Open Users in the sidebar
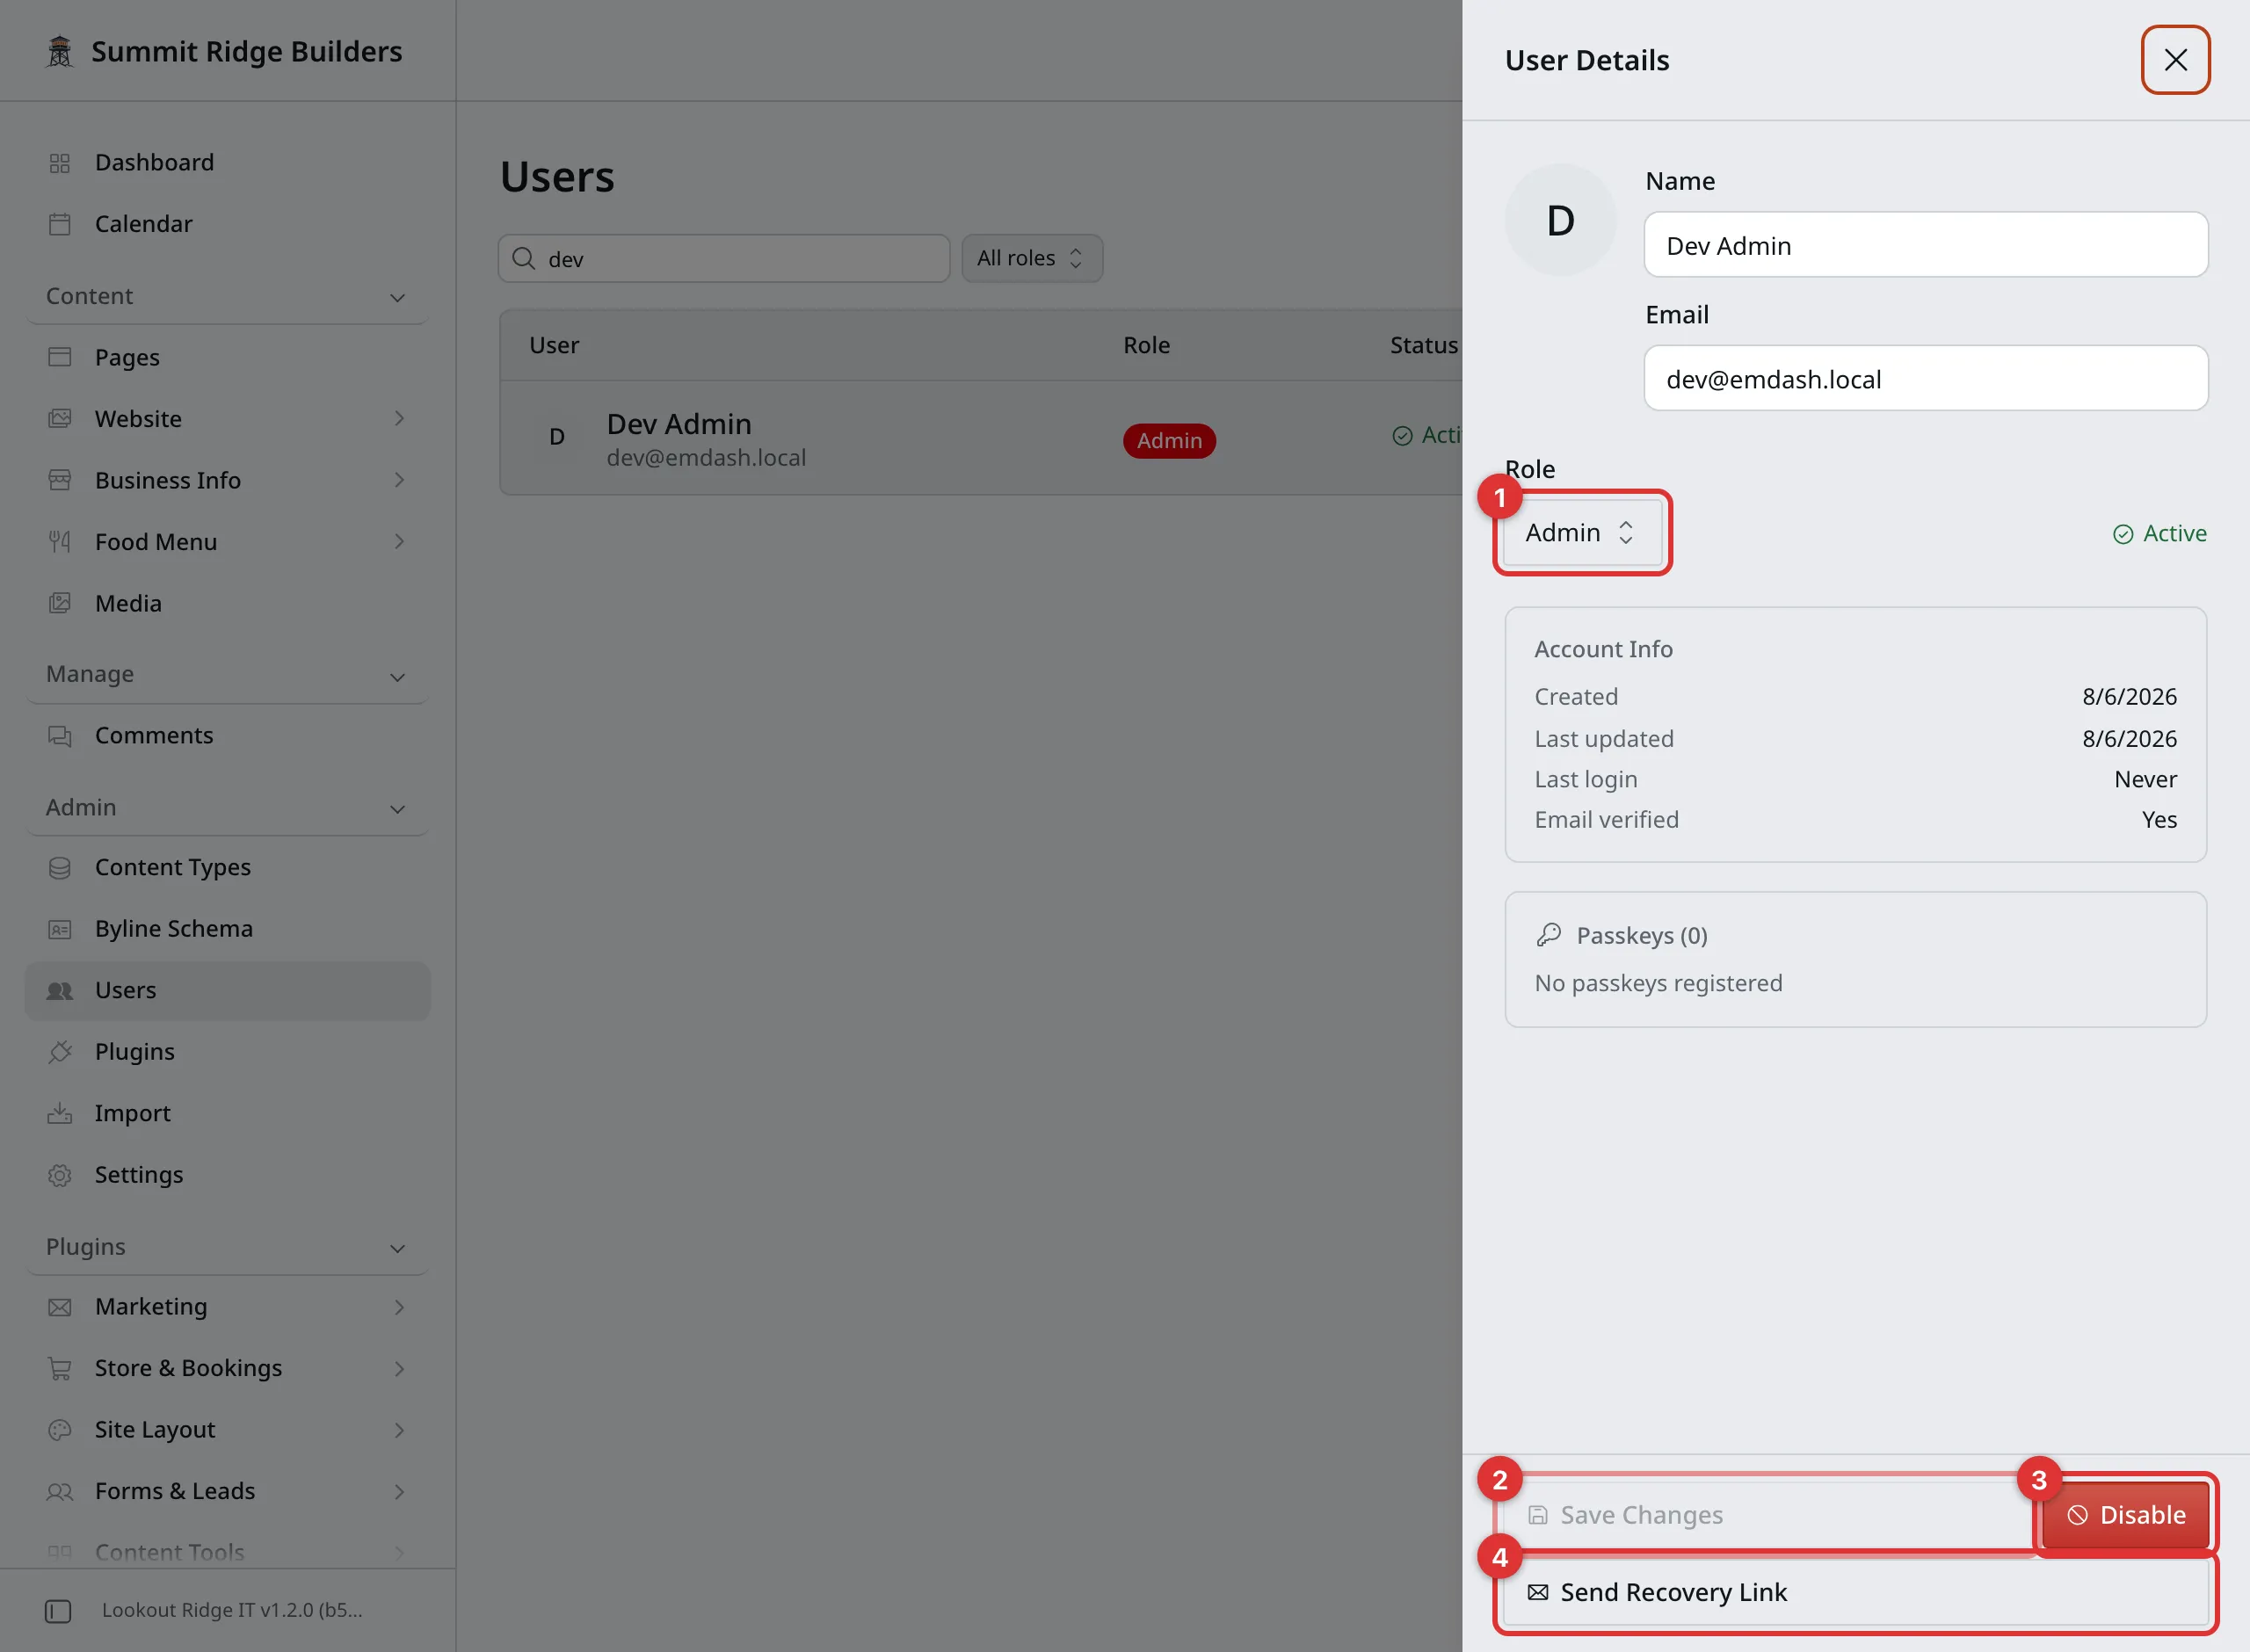The height and width of the screenshot is (1652, 2250). tap(227, 991)
